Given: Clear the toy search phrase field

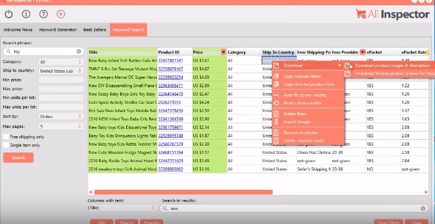Looking at the screenshot, I should click(x=79, y=51).
